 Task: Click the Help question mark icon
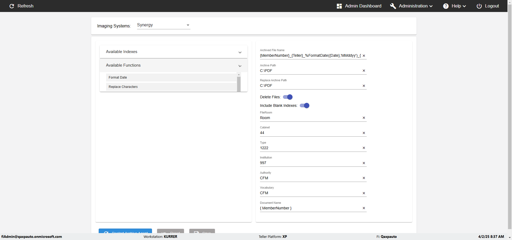click(x=446, y=6)
